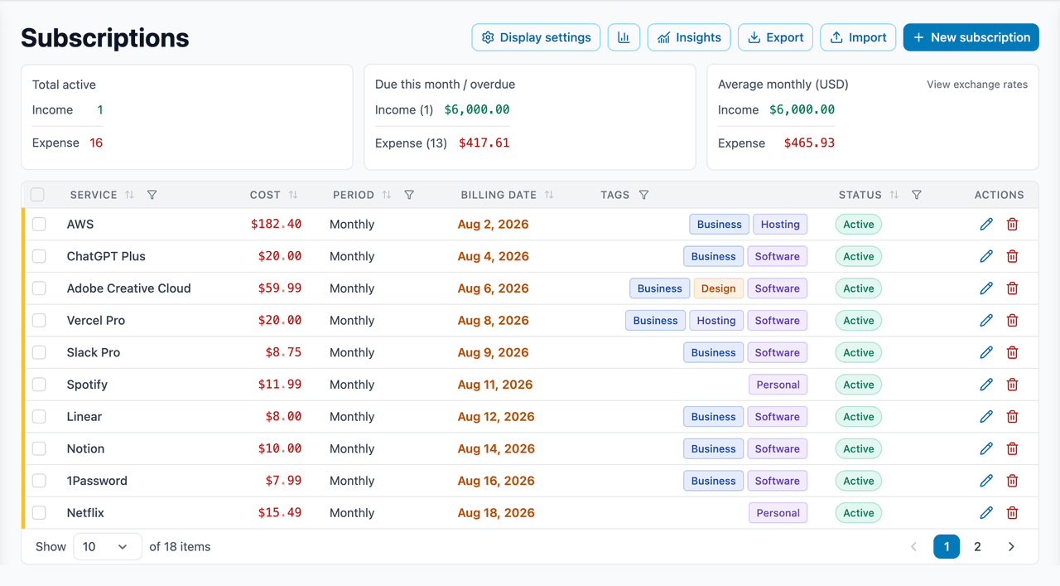The width and height of the screenshot is (1060, 586).
Task: Delete the Adobe Creative Cloud subscription
Action: coord(1012,288)
